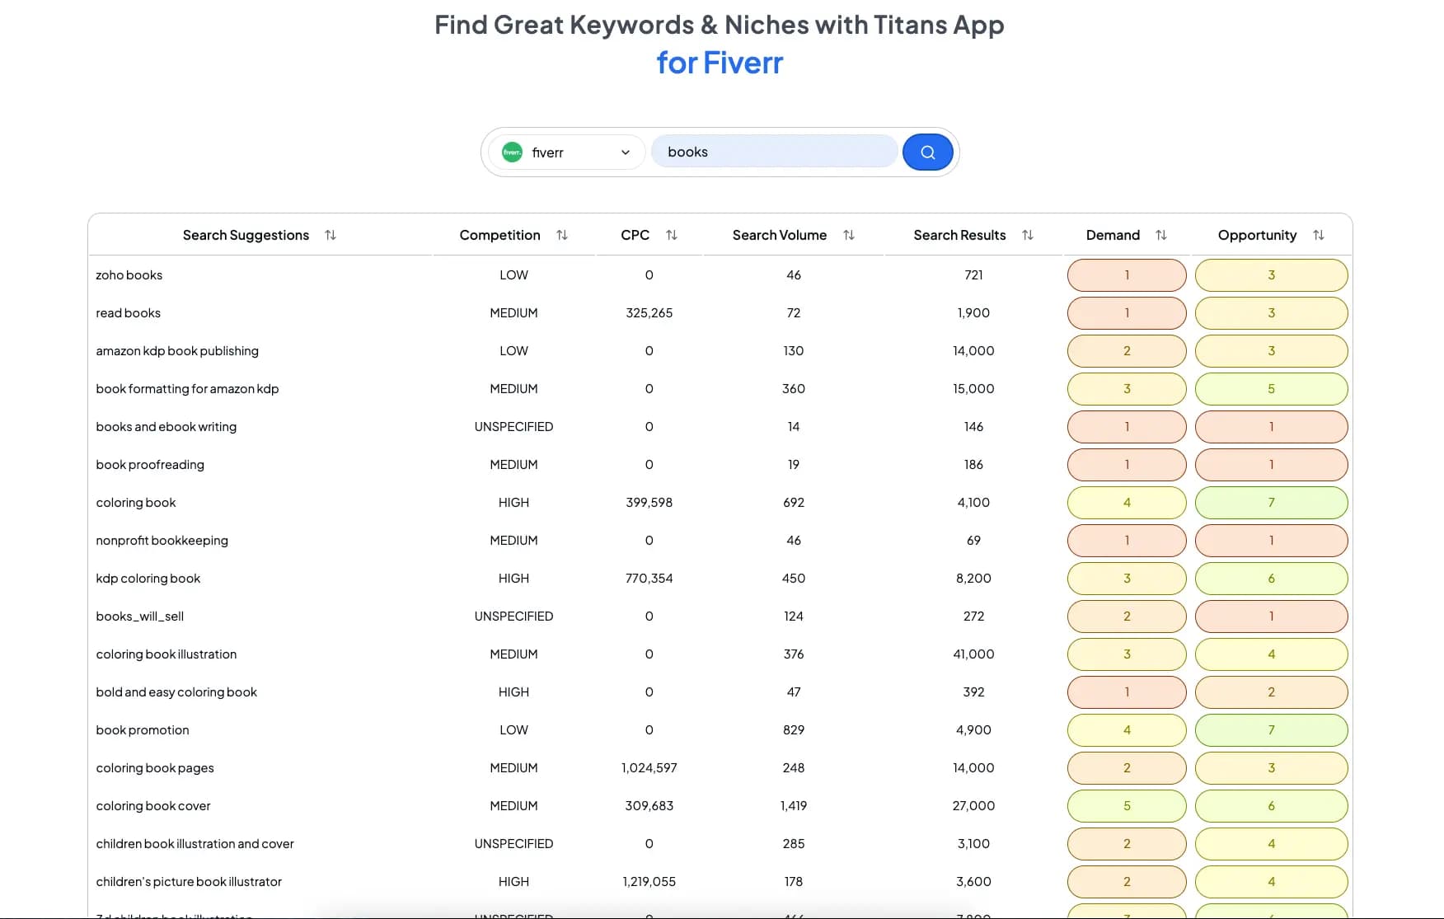Click Search Results value 27,000

tap(973, 806)
